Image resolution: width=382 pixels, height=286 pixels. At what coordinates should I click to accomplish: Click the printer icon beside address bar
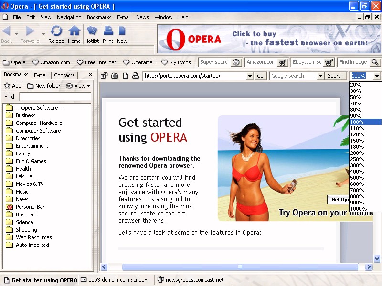click(x=136, y=76)
